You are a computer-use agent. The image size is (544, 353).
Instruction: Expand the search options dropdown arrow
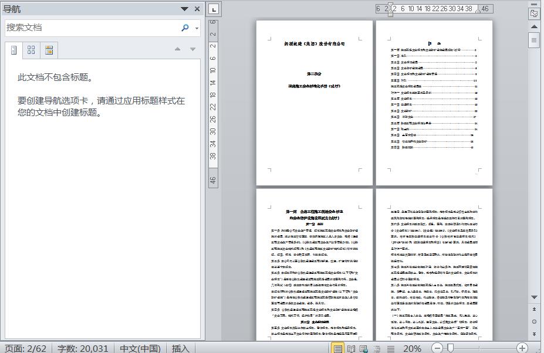[x=197, y=28]
